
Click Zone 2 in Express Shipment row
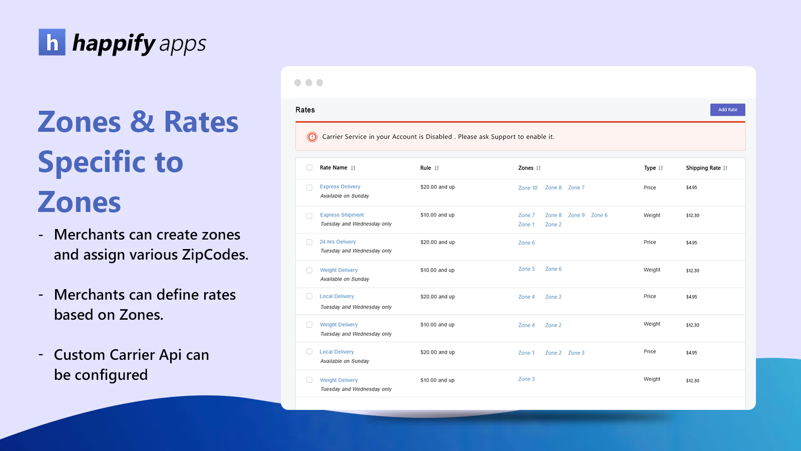[x=553, y=224]
